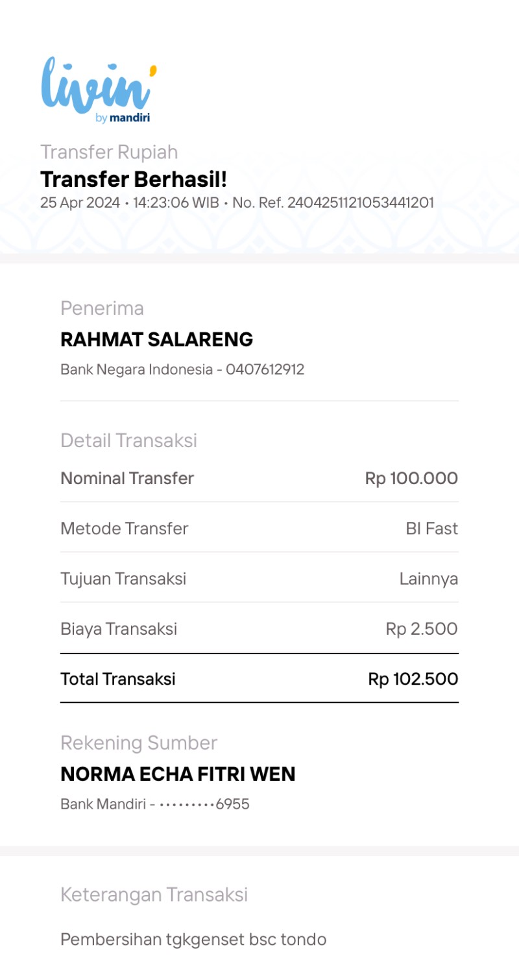Screen dimensions: 519x969
Task: Click the Transfer Rupiah label
Action: [x=109, y=152]
